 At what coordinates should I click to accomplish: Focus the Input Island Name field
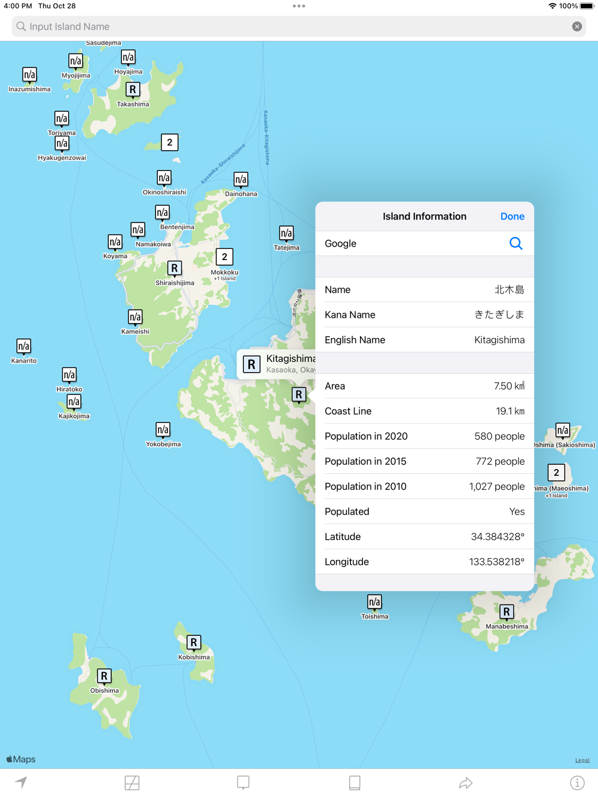[299, 26]
